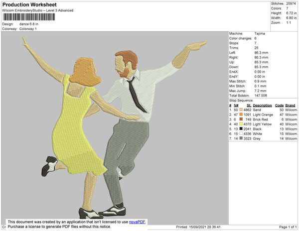Screen dimensions: 299x231
Task: Click thread code 3523 in Grey row
Action: click(x=247, y=138)
